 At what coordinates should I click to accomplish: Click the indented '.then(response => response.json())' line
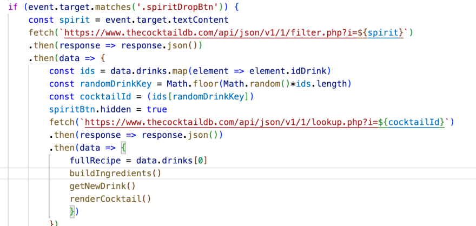(x=136, y=135)
